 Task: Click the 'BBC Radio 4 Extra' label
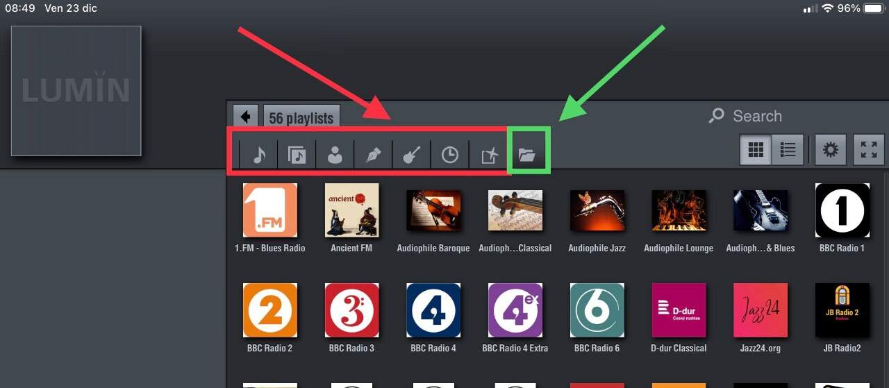[515, 348]
